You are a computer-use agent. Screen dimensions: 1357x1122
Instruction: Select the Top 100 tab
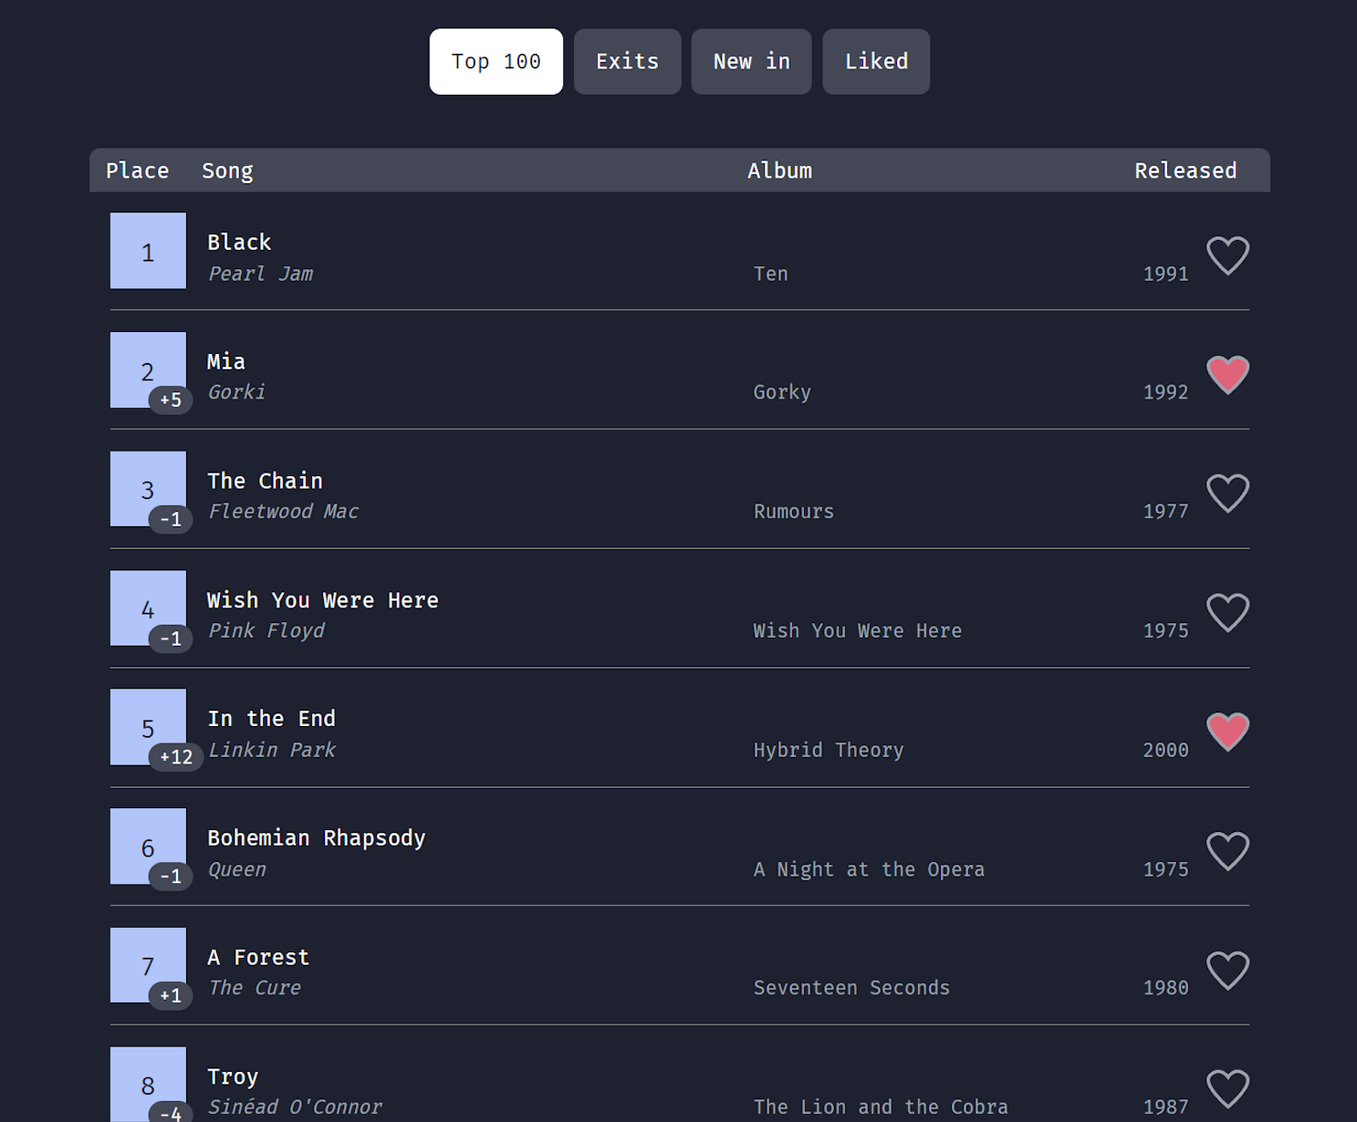coord(496,61)
